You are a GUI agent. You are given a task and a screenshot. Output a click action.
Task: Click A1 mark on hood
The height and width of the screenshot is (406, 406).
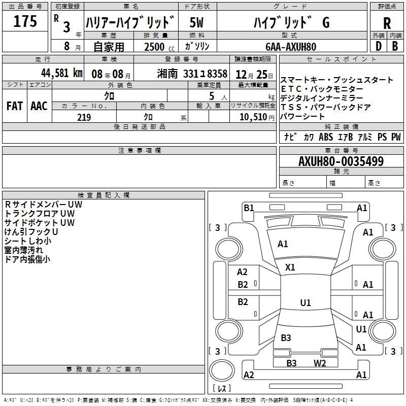(283, 244)
